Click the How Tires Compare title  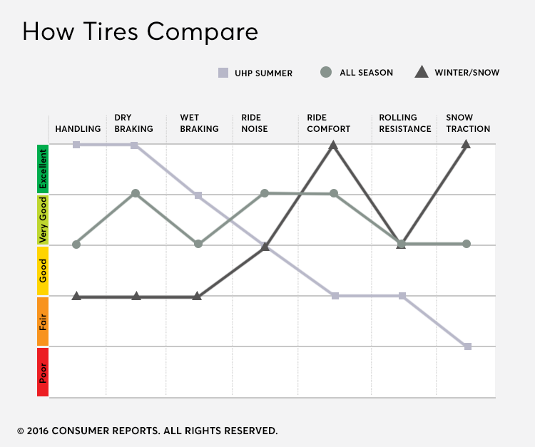[140, 32]
